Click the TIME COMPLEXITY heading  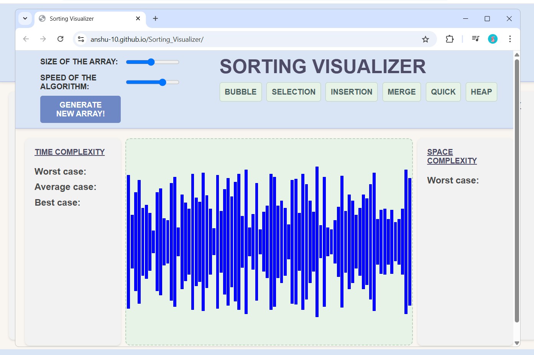coord(70,152)
